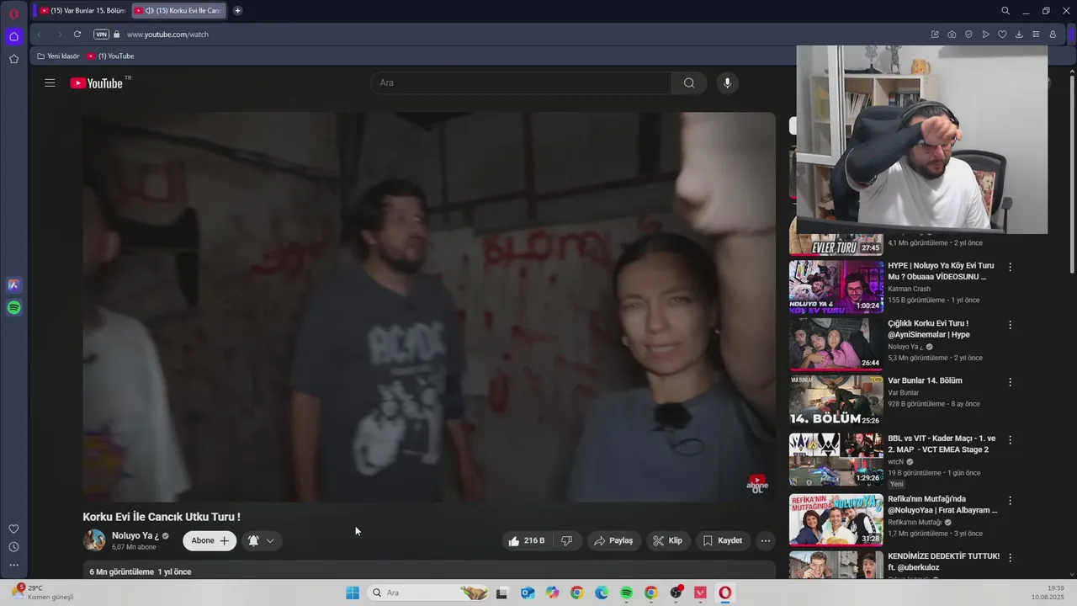This screenshot has height=606, width=1077.
Task: Click the Windows taskbar Ara search box
Action: click(427, 593)
